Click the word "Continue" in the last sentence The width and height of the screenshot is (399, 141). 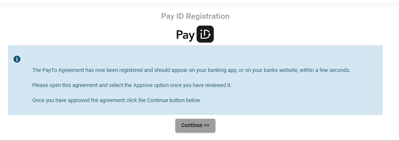tap(158, 100)
